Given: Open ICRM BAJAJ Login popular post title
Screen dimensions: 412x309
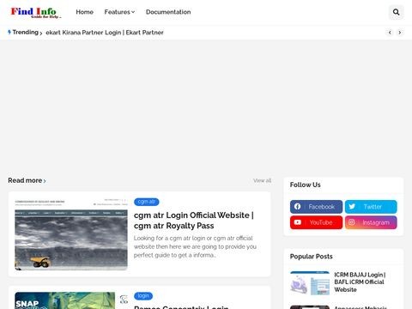Looking at the screenshot, I should point(360,282).
